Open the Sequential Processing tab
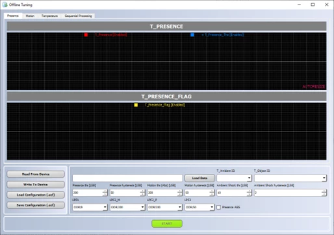 point(78,16)
